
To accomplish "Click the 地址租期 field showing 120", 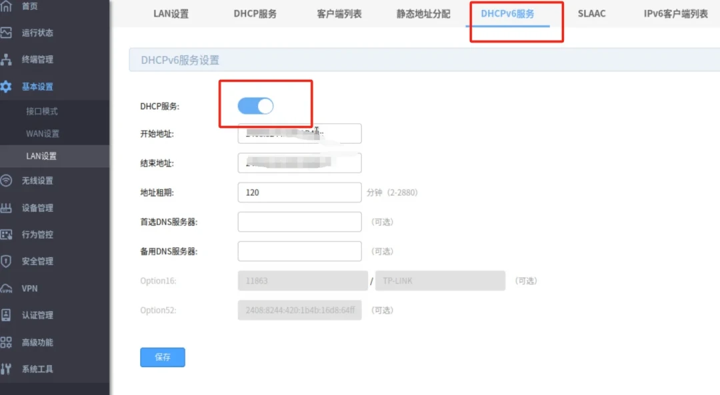I will click(x=299, y=193).
